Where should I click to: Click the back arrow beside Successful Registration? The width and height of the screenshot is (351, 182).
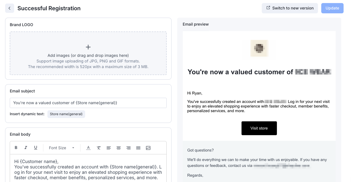click(9, 8)
